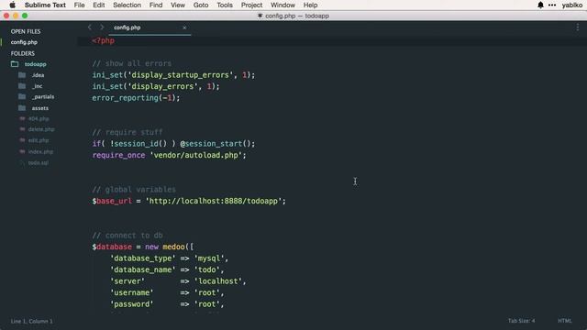The height and width of the screenshot is (330, 587).
Task: Open the notification bell in menu bar
Action: 540,5
